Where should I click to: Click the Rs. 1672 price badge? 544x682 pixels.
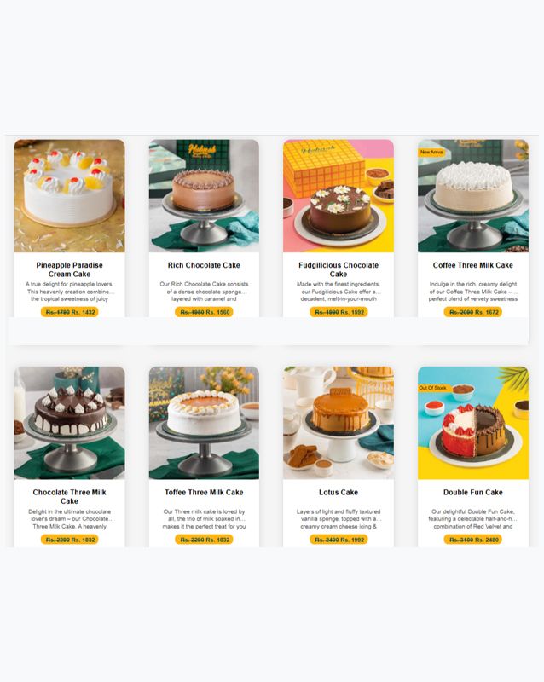click(x=473, y=312)
